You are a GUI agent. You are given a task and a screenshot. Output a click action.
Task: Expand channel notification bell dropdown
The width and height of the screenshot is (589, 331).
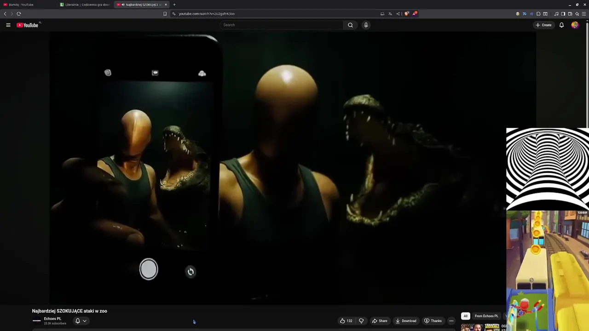click(x=81, y=321)
